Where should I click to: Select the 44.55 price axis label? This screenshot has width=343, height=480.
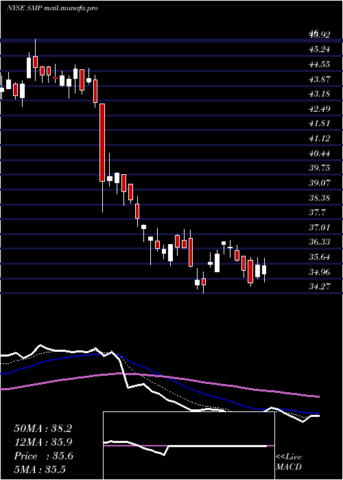(x=320, y=64)
